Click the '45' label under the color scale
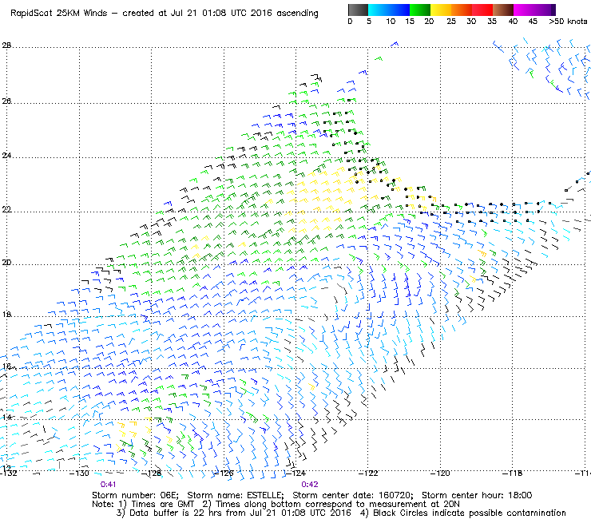The height and width of the screenshot is (519, 591). point(533,22)
